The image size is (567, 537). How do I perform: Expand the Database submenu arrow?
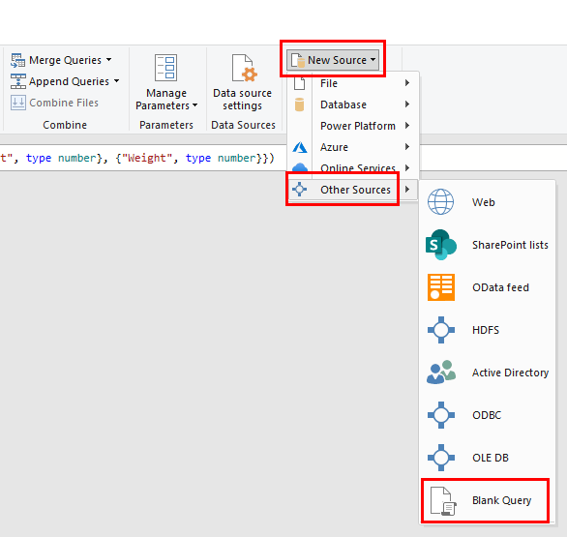(x=407, y=104)
